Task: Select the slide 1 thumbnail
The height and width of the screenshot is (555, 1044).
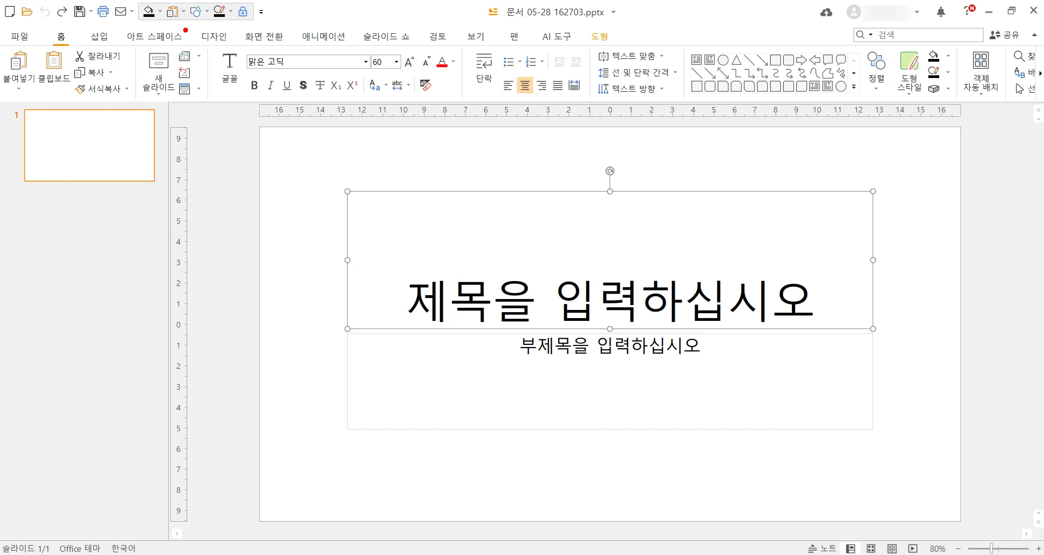Action: point(89,145)
